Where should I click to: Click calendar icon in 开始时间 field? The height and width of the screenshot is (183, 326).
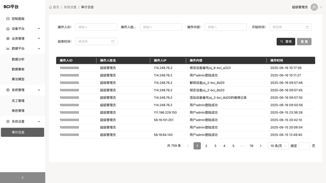pos(307,27)
